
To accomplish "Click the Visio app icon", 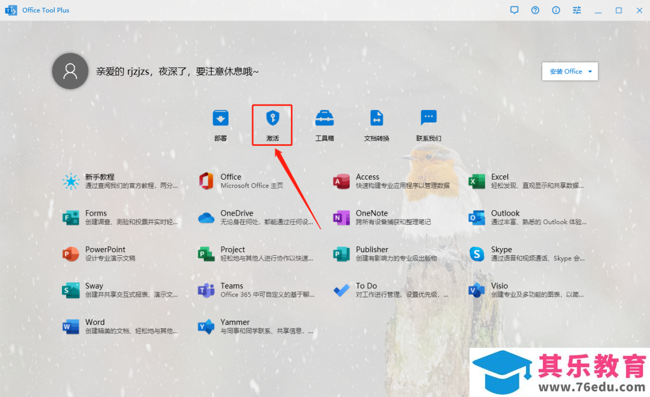I will [477, 290].
